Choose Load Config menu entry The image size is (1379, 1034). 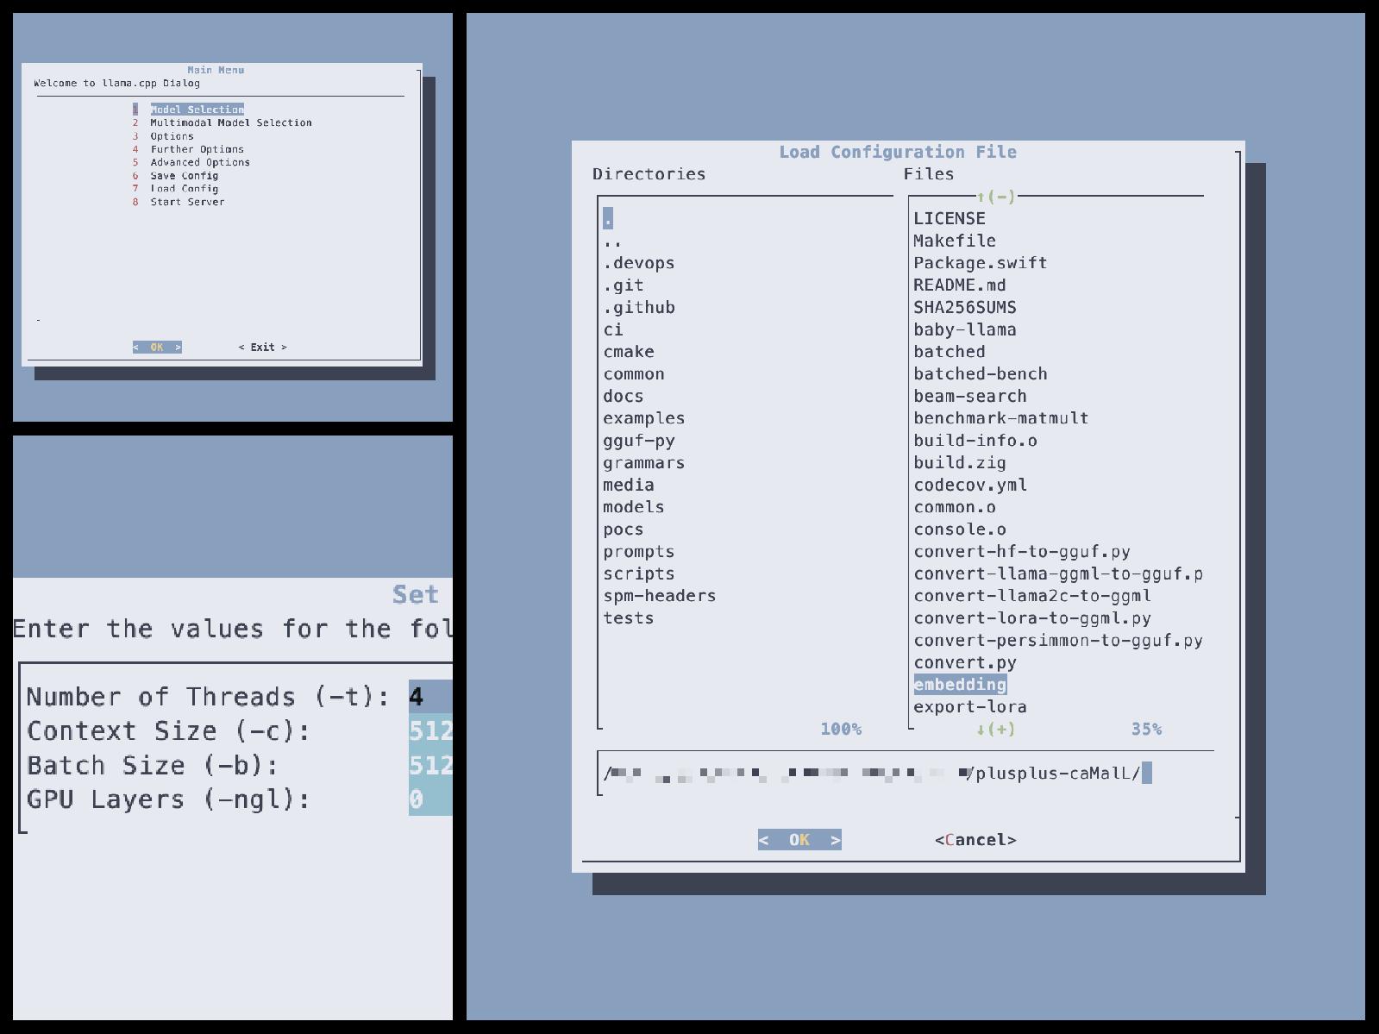coord(185,189)
